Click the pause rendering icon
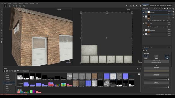175x98 pixels. [x=127, y=6]
